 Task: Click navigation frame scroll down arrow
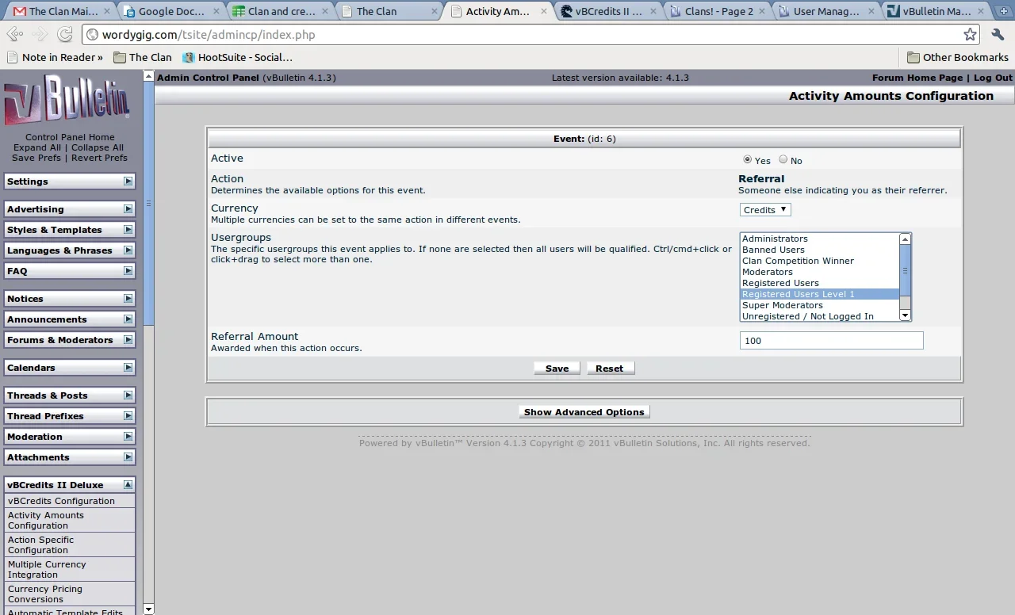click(148, 609)
